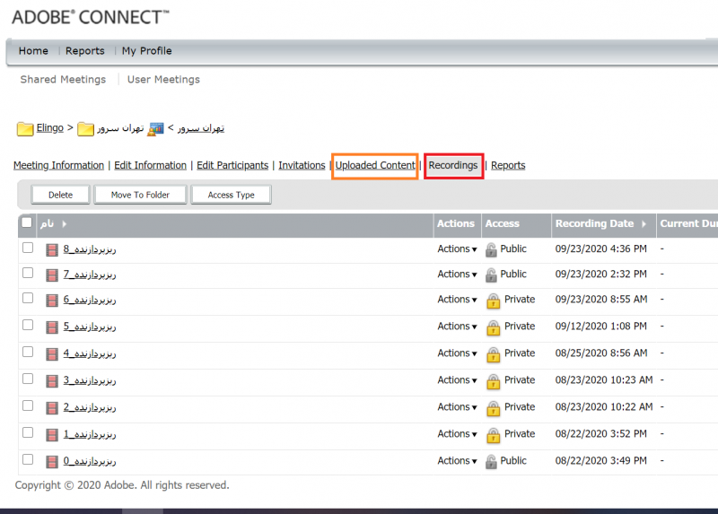Open Actions dropdown for the 09/12/2020 recording
This screenshot has width=718, height=514.
pyautogui.click(x=457, y=327)
